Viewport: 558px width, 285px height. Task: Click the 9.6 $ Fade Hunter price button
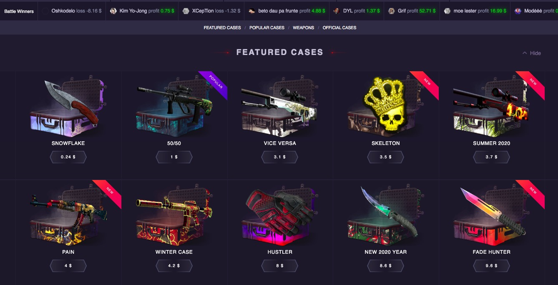point(492,265)
